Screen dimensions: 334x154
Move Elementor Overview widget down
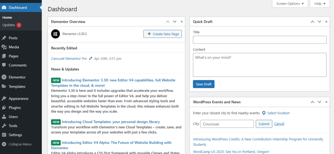click(175, 22)
